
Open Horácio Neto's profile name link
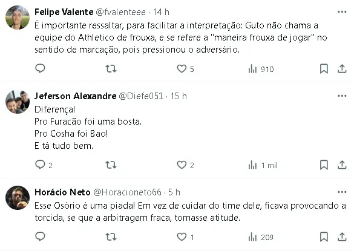coord(62,192)
